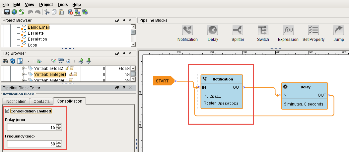Viewport: 349px width, 152px height.
Task: Select the Switch pipeline block
Action: tap(263, 31)
